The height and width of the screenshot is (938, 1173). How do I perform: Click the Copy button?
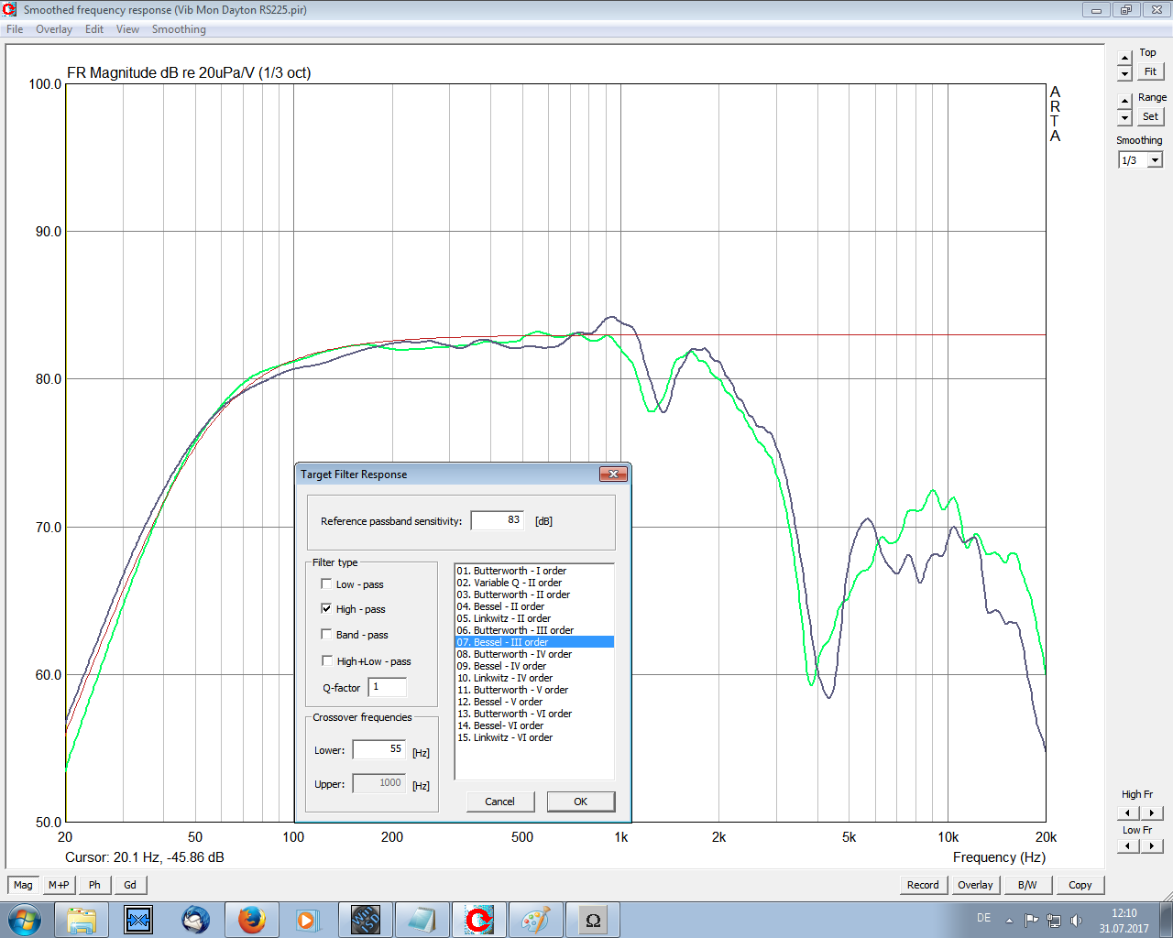point(1080,885)
